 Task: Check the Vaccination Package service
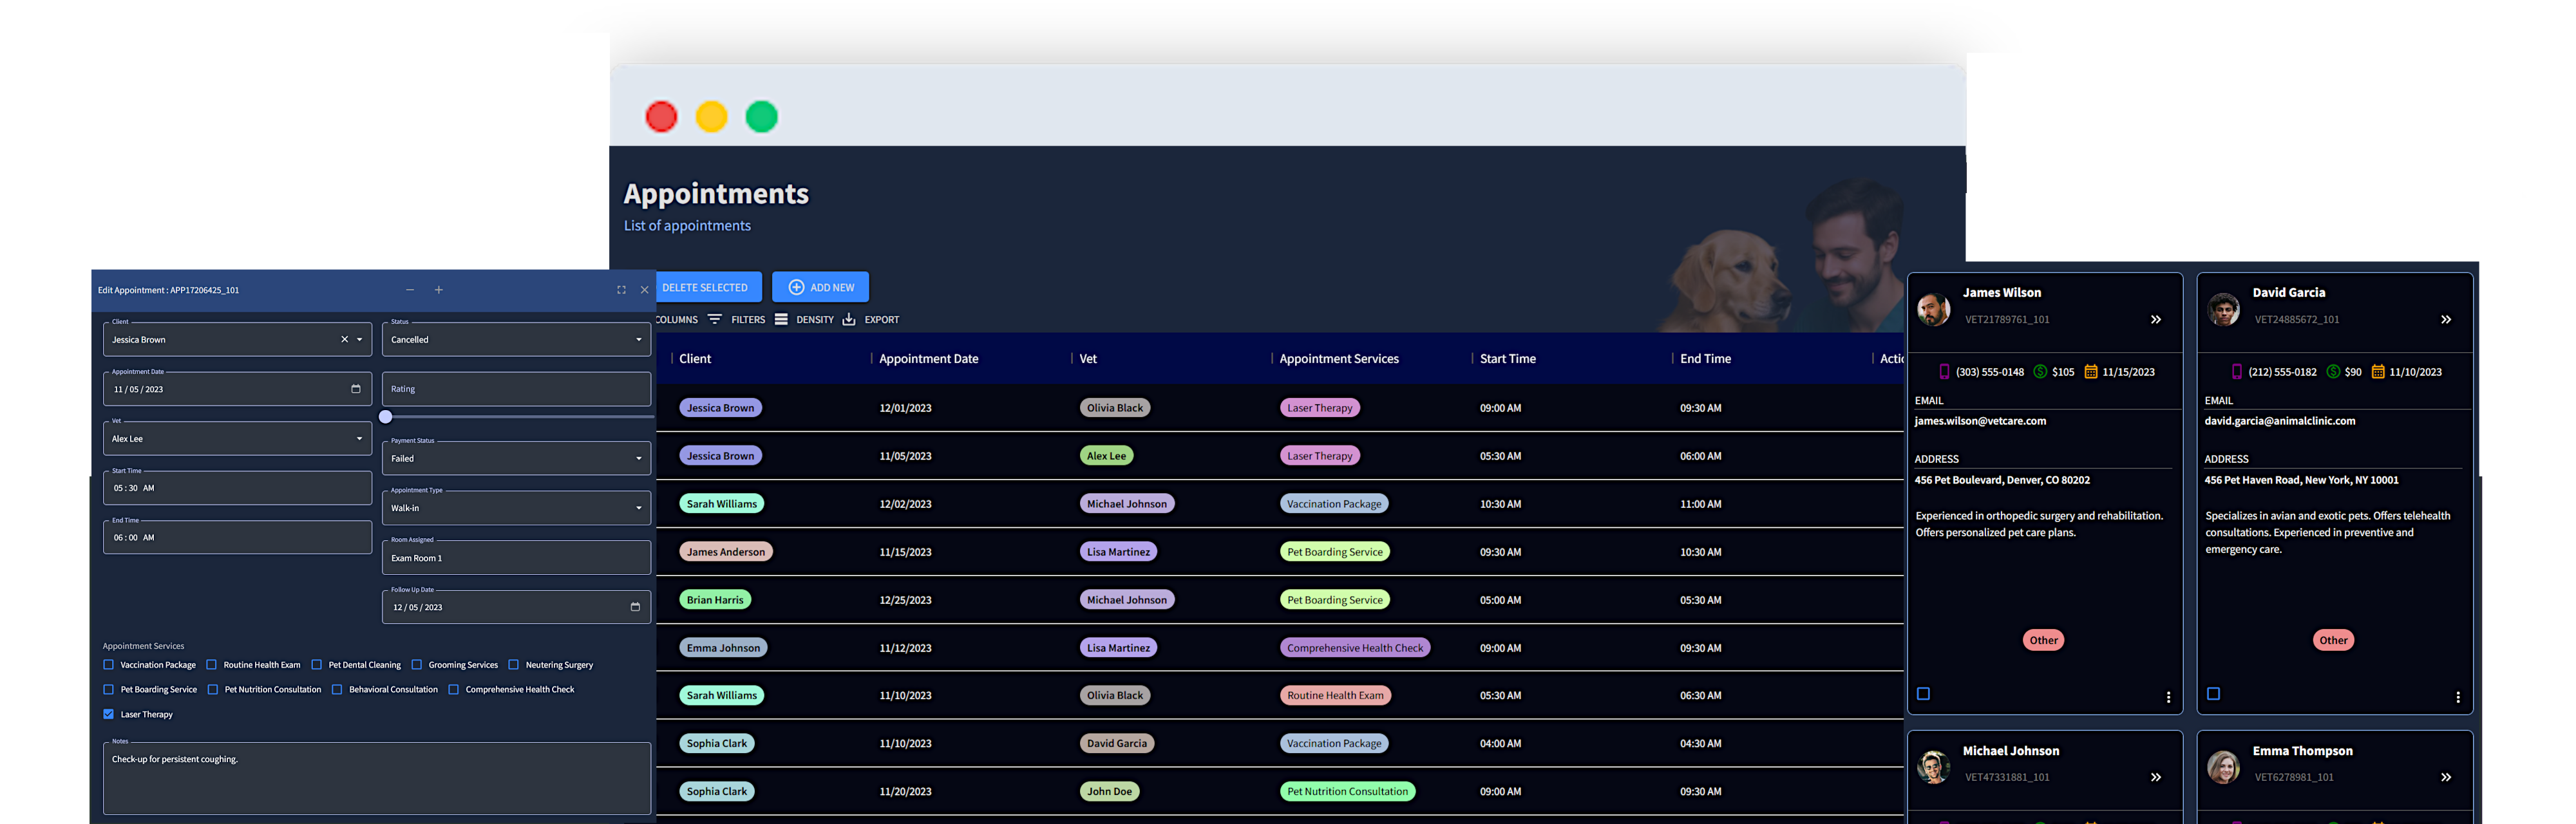pos(109,664)
